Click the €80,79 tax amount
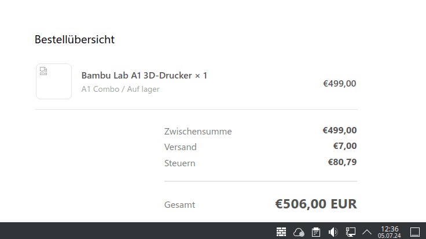Viewport: 426px width, 239px height. (342, 162)
